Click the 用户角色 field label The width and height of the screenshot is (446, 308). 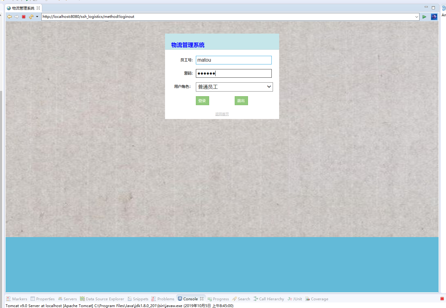click(x=183, y=87)
